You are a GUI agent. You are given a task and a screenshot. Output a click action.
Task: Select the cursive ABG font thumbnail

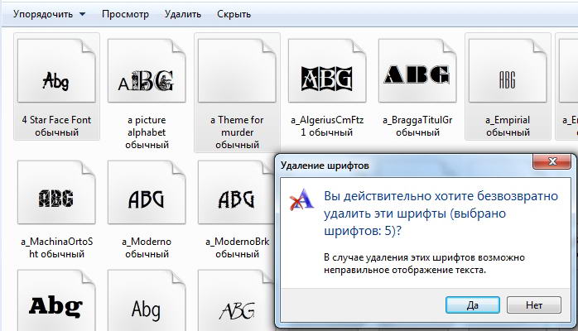pyautogui.click(x=236, y=300)
